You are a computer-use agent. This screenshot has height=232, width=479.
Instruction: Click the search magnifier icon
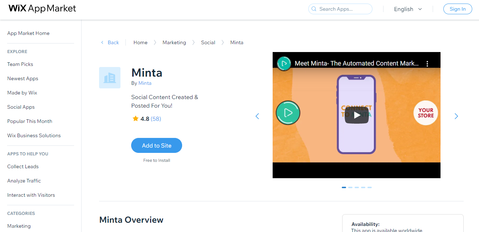click(314, 9)
